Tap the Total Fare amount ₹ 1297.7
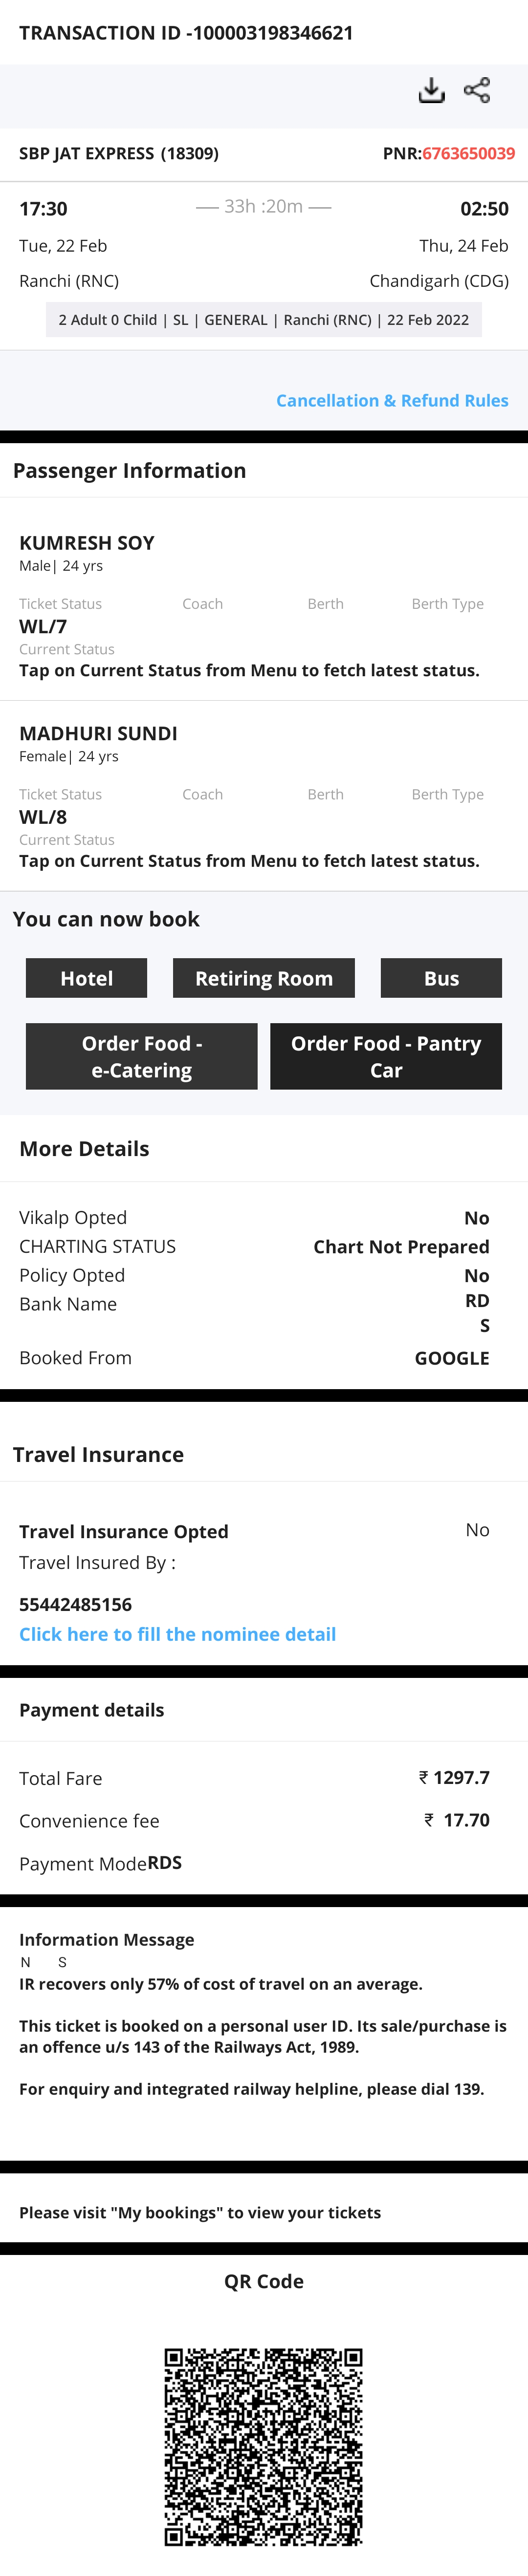 click(454, 1777)
